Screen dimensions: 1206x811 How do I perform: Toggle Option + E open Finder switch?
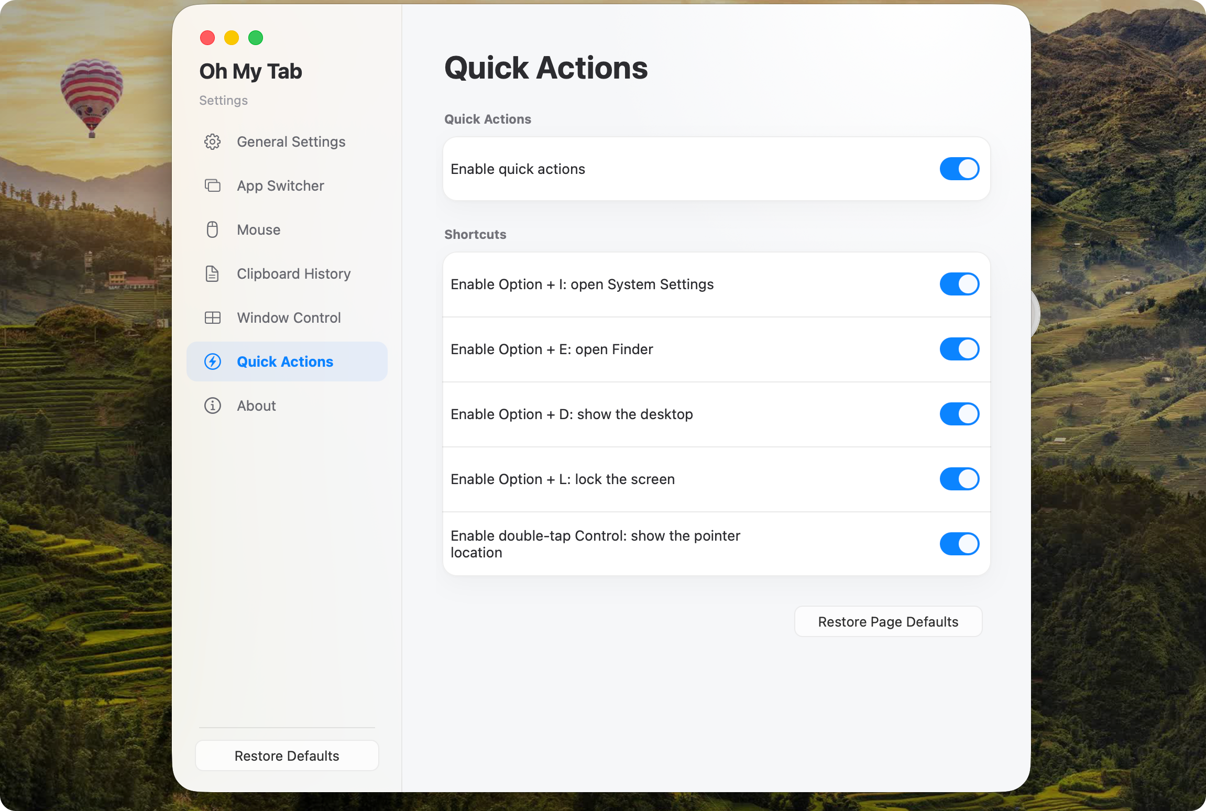click(x=959, y=349)
